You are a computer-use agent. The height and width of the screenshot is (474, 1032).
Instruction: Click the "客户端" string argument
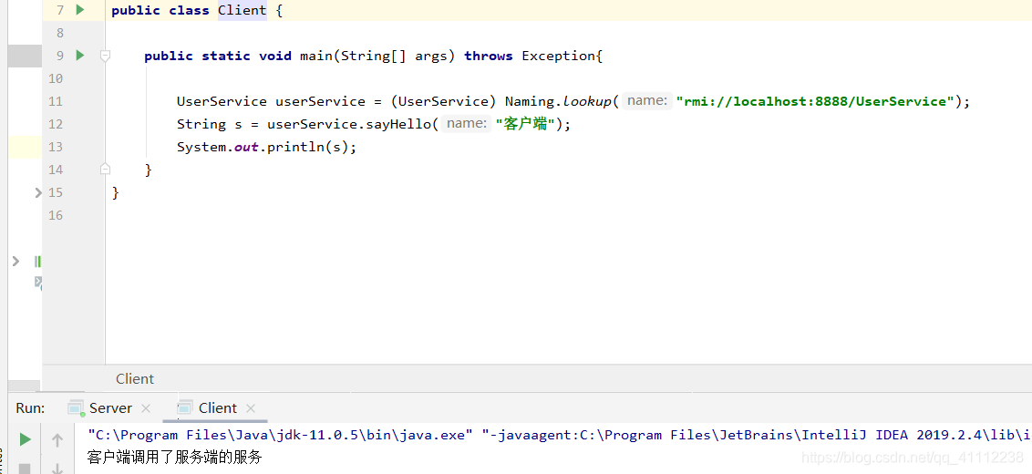(x=525, y=124)
